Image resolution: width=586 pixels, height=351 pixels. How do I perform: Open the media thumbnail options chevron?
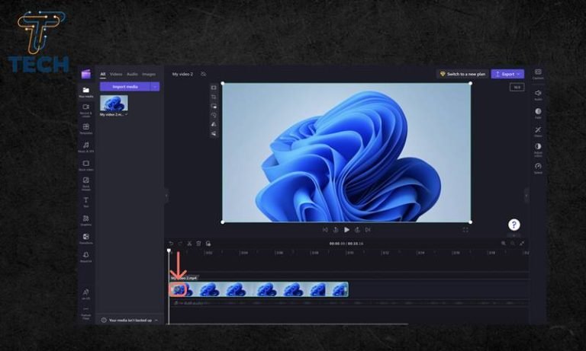pyautogui.click(x=127, y=114)
